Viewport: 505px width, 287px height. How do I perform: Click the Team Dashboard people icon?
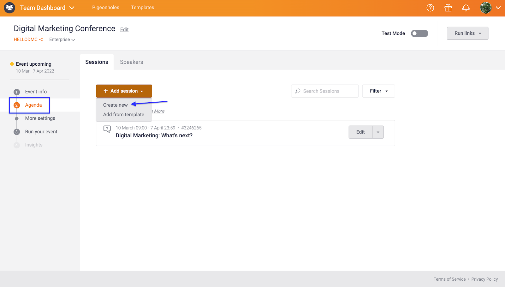tap(9, 8)
